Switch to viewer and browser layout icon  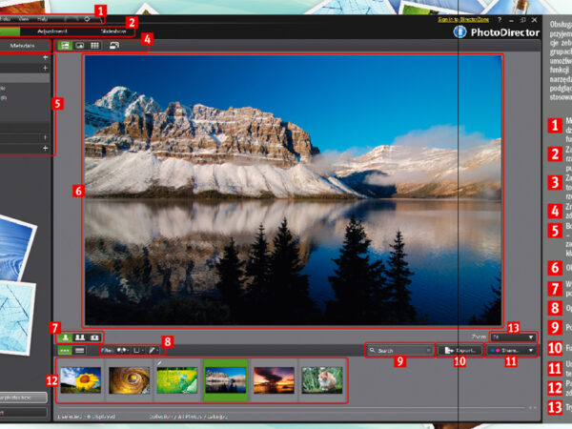click(65, 45)
